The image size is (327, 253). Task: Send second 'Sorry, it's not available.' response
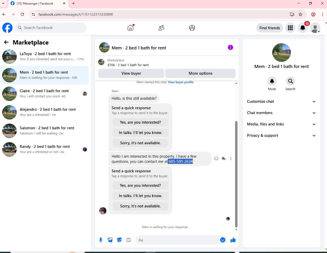tap(140, 206)
